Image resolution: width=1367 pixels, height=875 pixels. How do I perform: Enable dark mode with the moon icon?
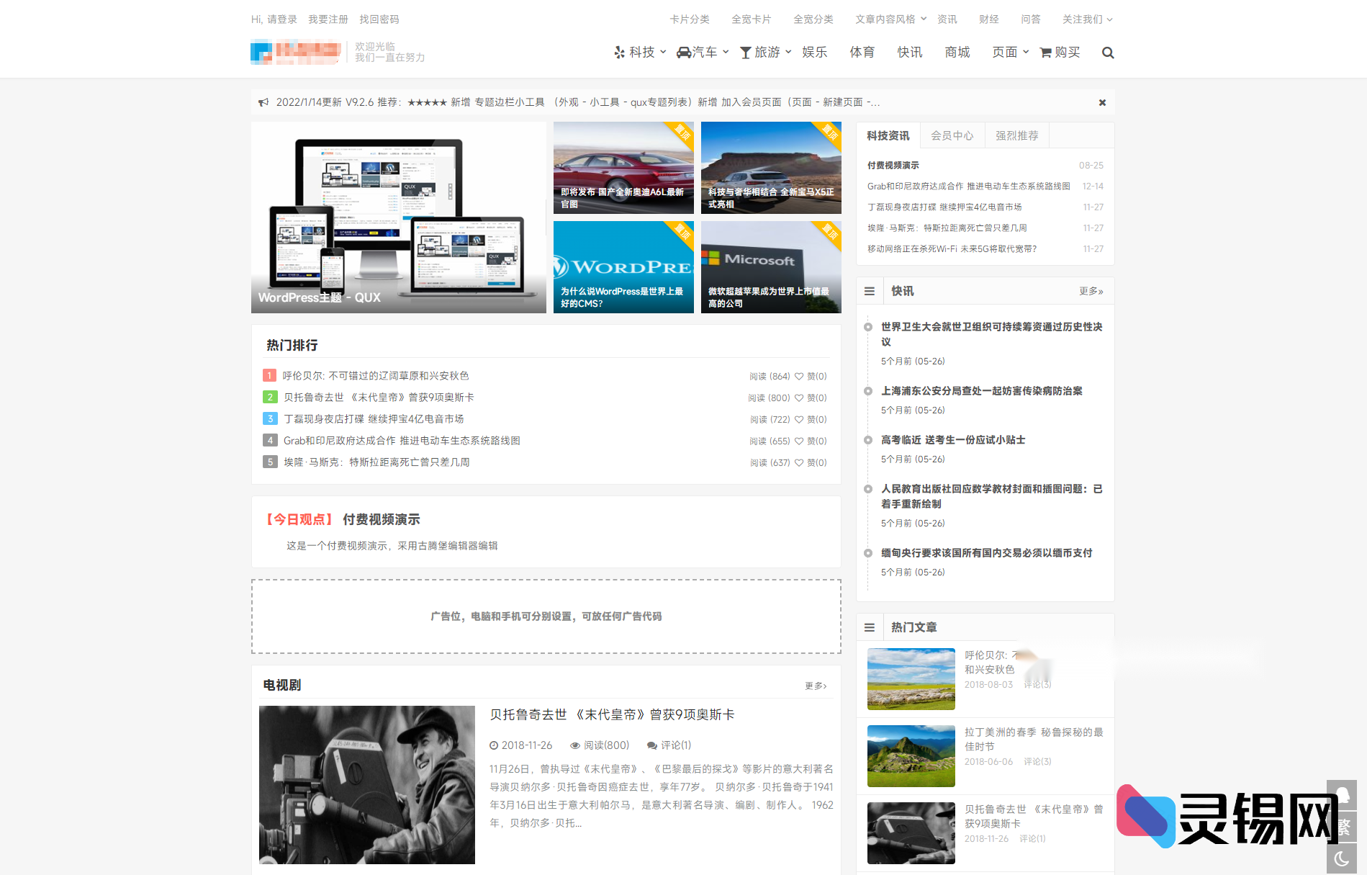tap(1343, 858)
